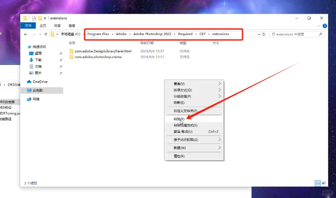Screen dimensions: 336x198
Task: Click Local Disk (C:) in address path
Action: tap(71, 34)
